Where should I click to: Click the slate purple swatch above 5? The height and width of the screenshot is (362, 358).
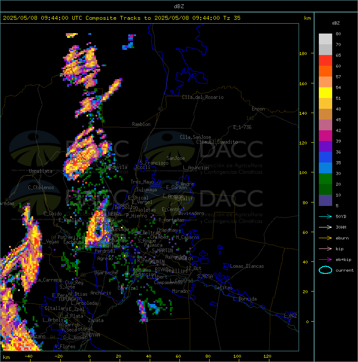pyautogui.click(x=325, y=200)
